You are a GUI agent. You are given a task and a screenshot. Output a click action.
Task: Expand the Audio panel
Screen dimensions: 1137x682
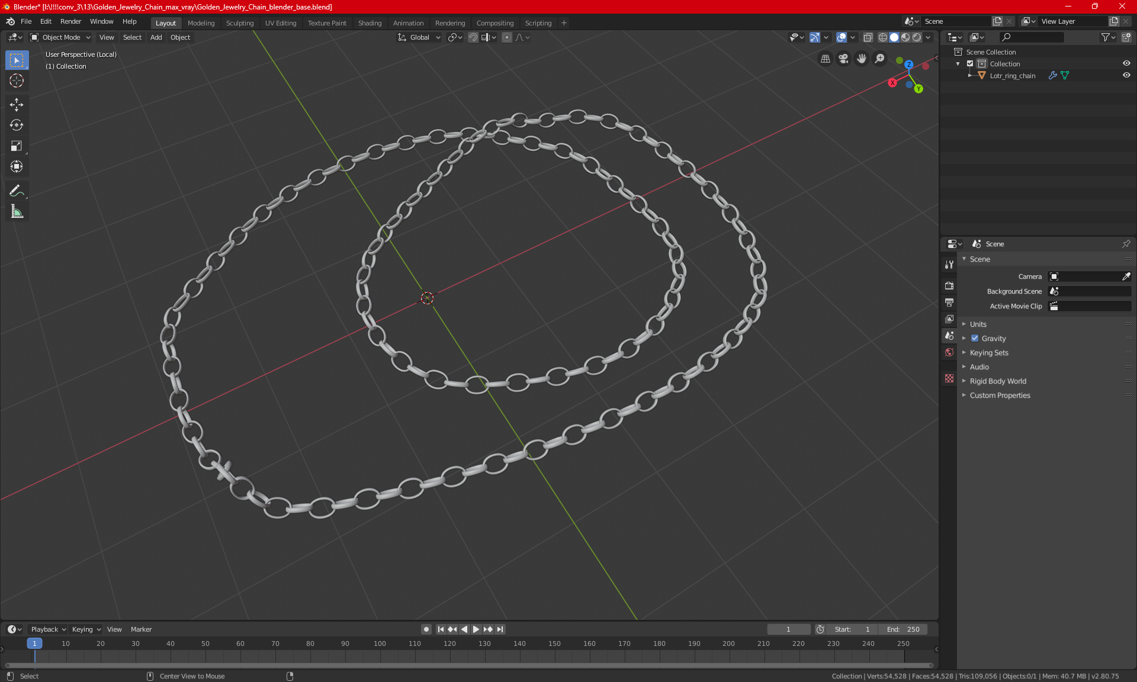[979, 367]
